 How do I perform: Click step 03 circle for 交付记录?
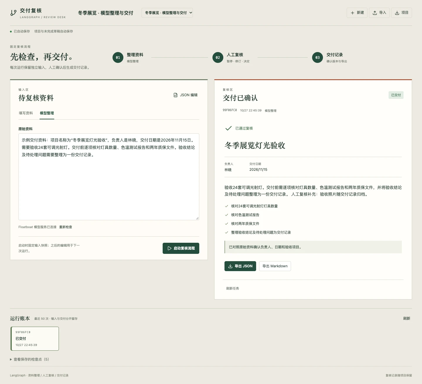tap(317, 58)
